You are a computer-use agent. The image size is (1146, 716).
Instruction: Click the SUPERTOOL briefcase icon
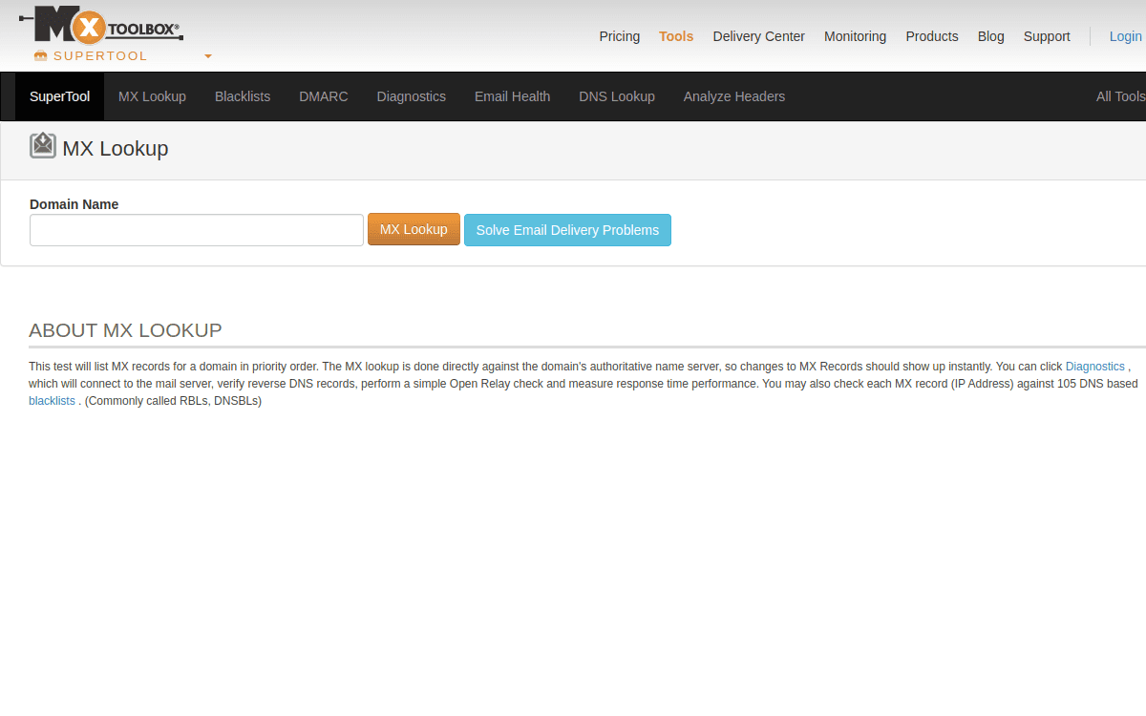pyautogui.click(x=40, y=55)
